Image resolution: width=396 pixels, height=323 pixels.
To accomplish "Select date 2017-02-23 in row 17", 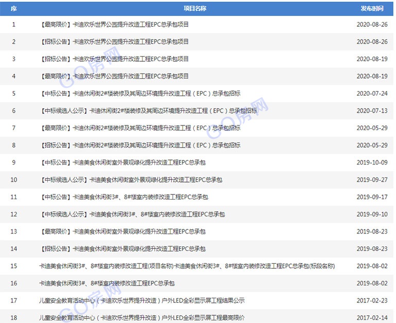I will pos(372,300).
